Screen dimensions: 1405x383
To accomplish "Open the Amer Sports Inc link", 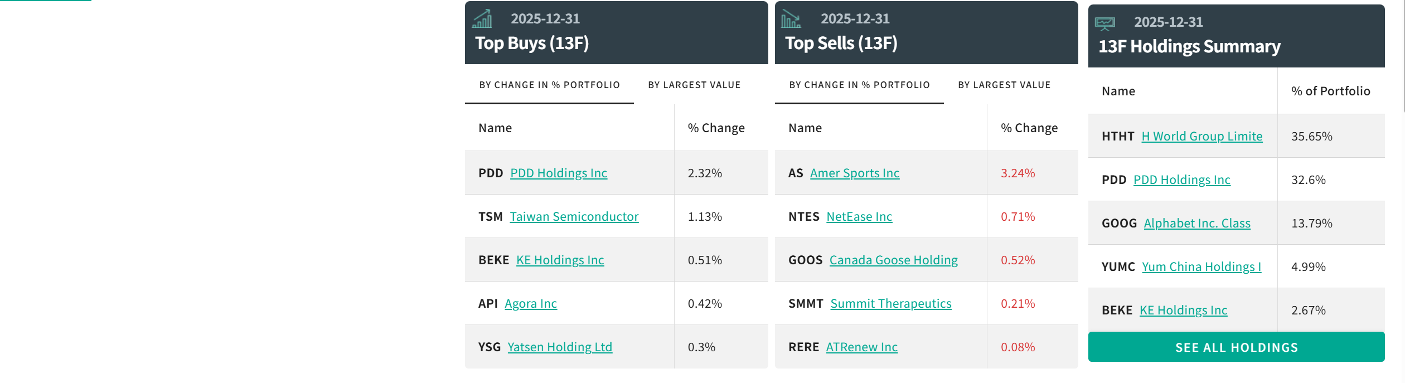I will pyautogui.click(x=854, y=173).
